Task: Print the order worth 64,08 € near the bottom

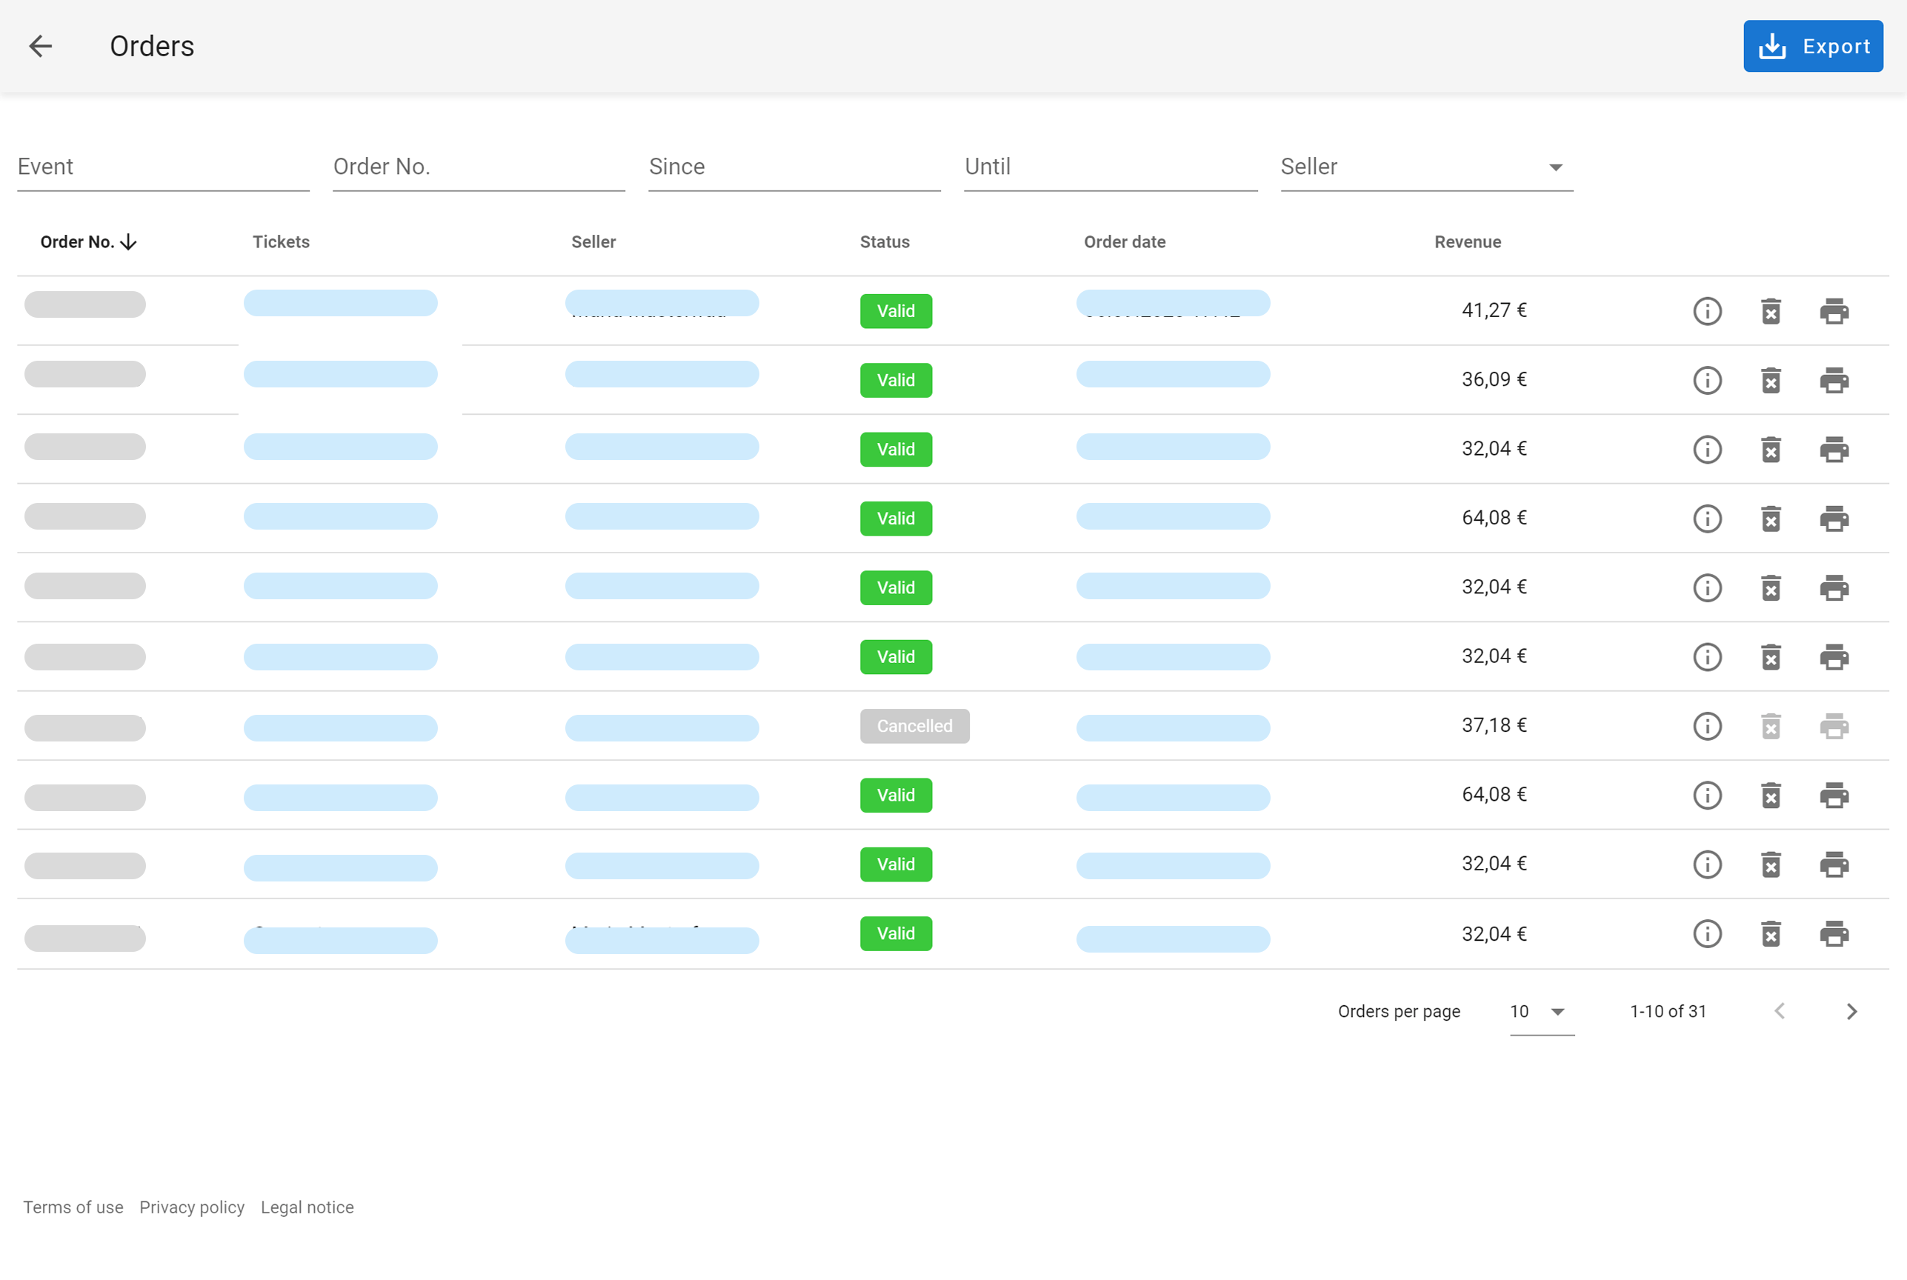Action: (1836, 794)
